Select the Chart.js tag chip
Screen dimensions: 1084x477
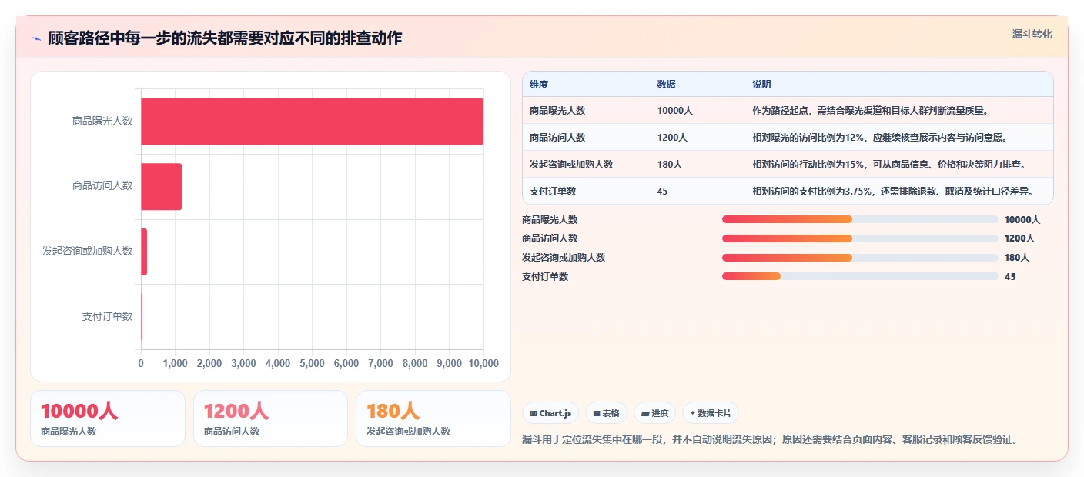(550, 413)
